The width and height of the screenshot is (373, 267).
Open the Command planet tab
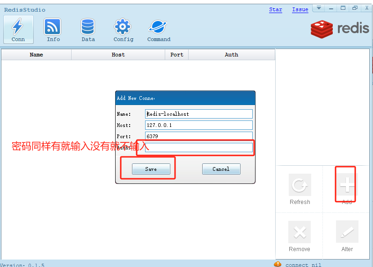click(x=159, y=29)
